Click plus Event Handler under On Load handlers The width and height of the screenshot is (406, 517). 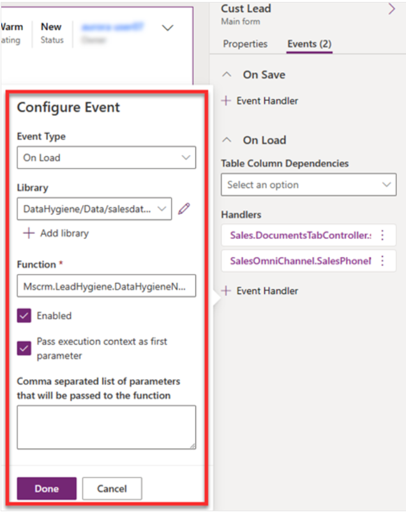[260, 291]
